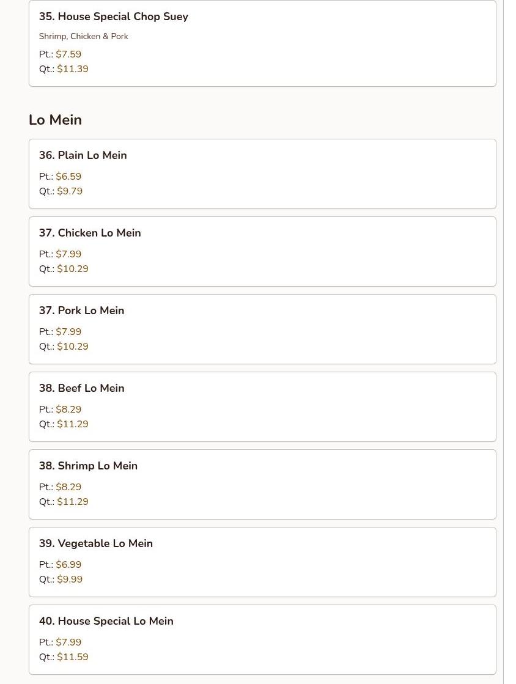Click Chicken Lo Mein pint price $7.99
The height and width of the screenshot is (684, 516).
[68, 254]
